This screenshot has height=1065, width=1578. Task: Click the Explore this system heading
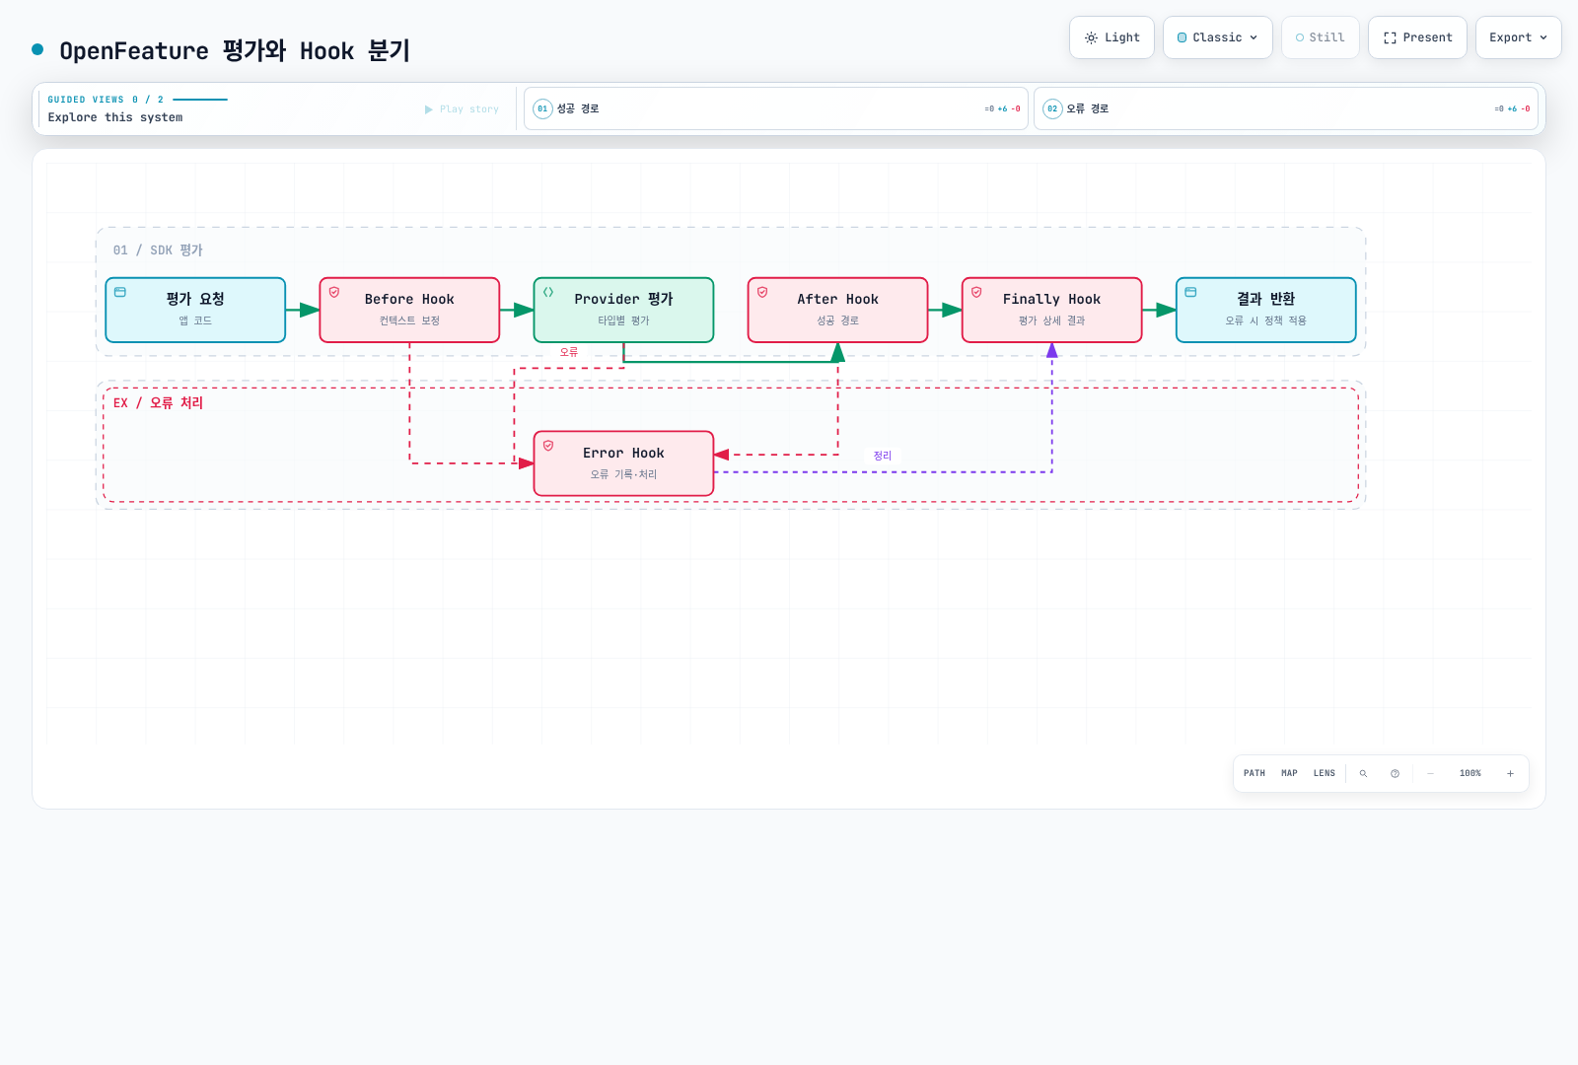(115, 117)
